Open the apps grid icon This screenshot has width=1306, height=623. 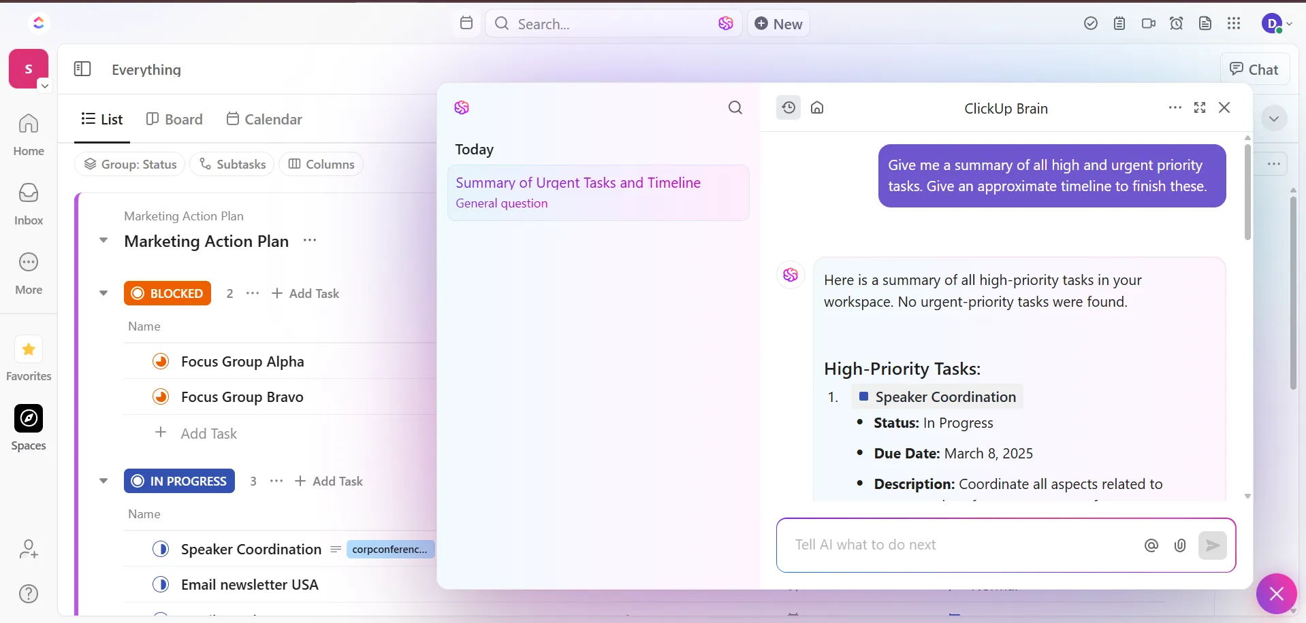tap(1234, 24)
